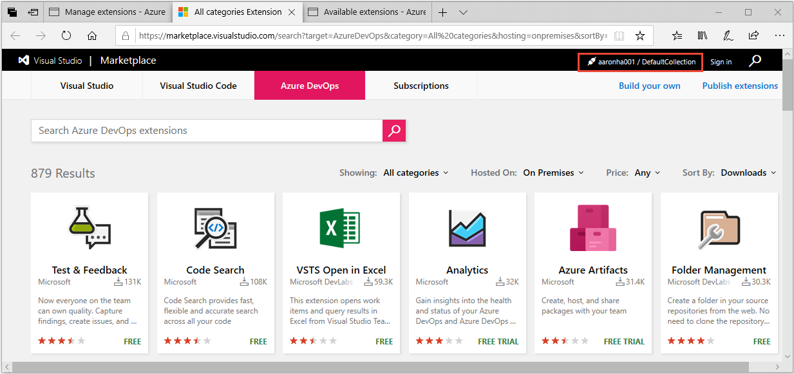
Task: Open Test & Feedback extension title
Action: point(90,270)
